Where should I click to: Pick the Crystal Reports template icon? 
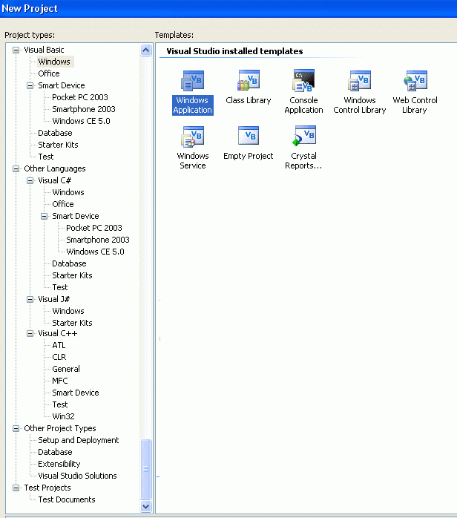click(303, 137)
